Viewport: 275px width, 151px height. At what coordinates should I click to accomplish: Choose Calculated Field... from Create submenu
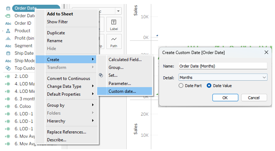coord(125,60)
